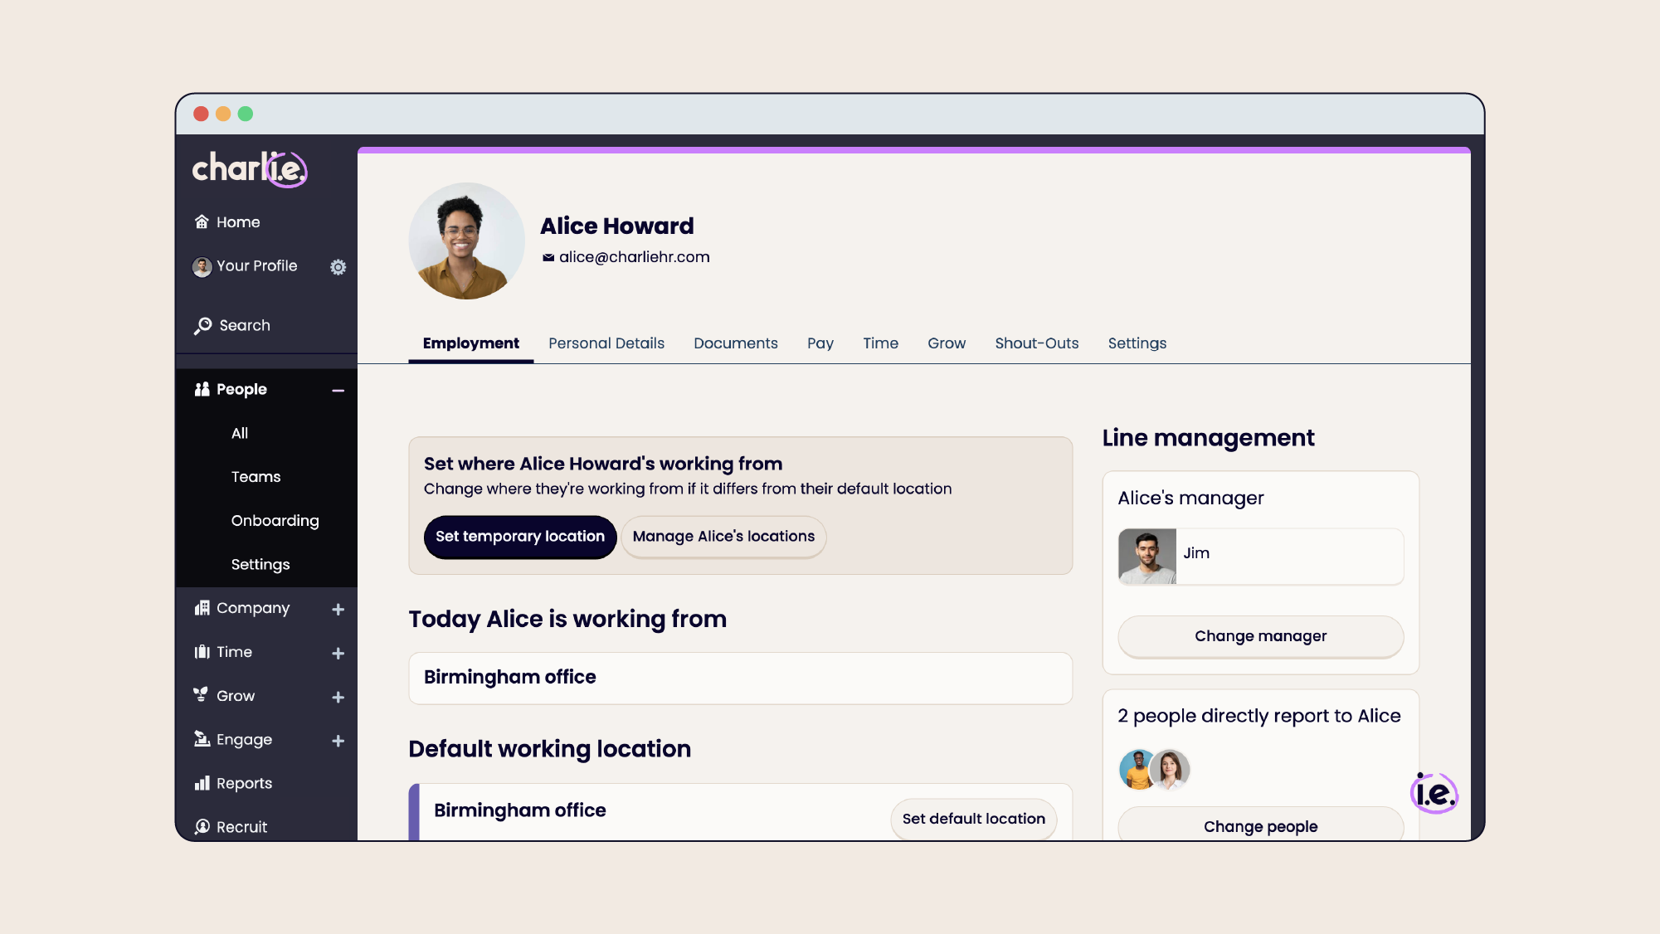Click the Grow plant icon
This screenshot has height=934, width=1660.
point(201,695)
